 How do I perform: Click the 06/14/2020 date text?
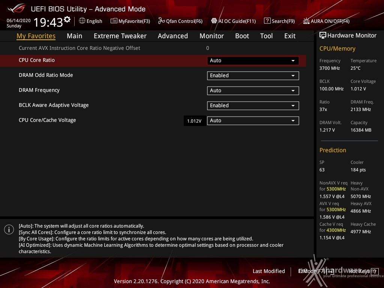[19, 21]
